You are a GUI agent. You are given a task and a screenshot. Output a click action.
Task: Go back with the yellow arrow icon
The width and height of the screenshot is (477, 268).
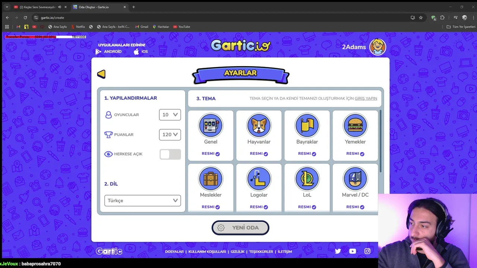[x=101, y=74]
